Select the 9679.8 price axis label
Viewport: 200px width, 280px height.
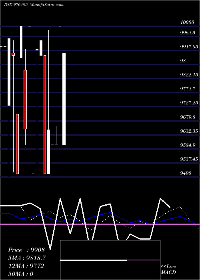coord(188,117)
